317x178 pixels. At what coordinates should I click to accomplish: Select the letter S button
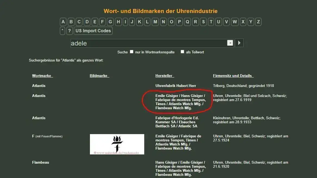coord(203,22)
